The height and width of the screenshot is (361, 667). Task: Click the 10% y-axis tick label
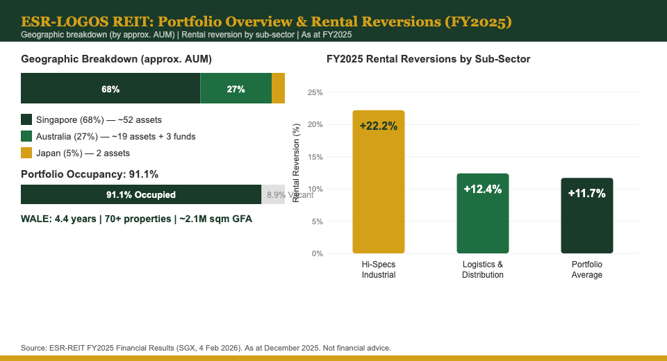[x=315, y=190]
